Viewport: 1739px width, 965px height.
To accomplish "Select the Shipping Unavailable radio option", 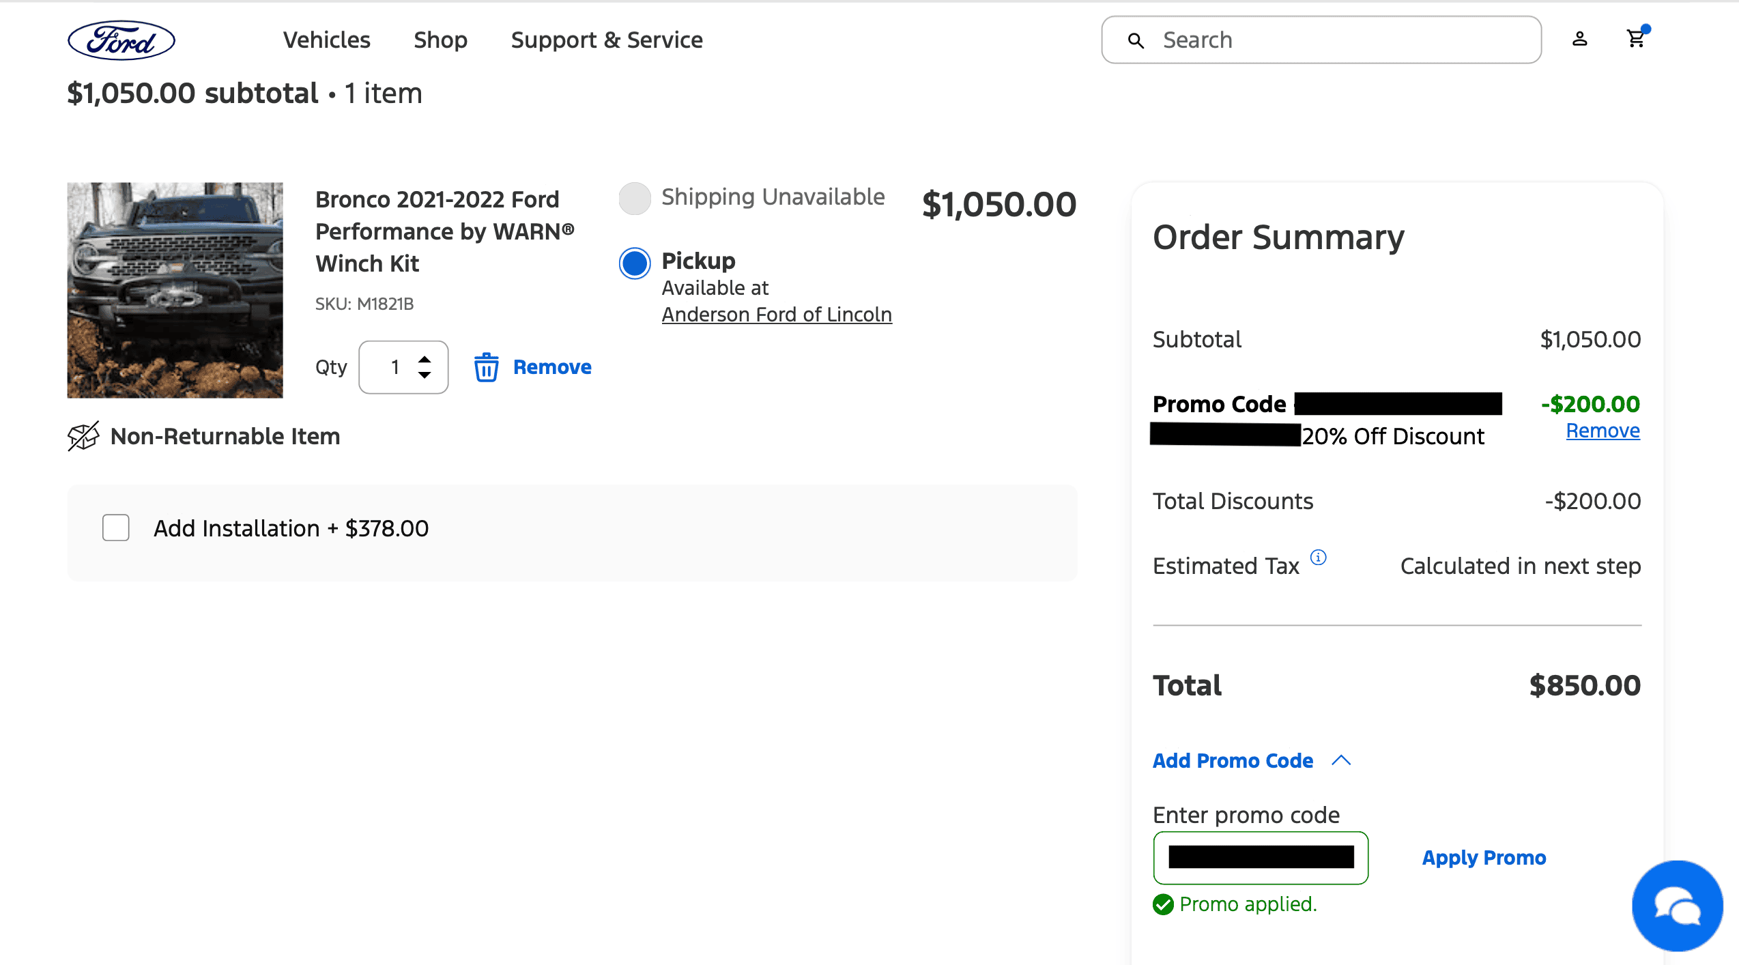I will tap(635, 198).
